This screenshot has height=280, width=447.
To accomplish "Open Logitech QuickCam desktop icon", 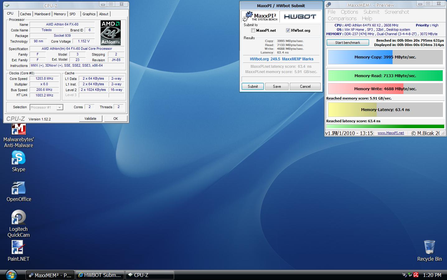I will pos(18,224).
